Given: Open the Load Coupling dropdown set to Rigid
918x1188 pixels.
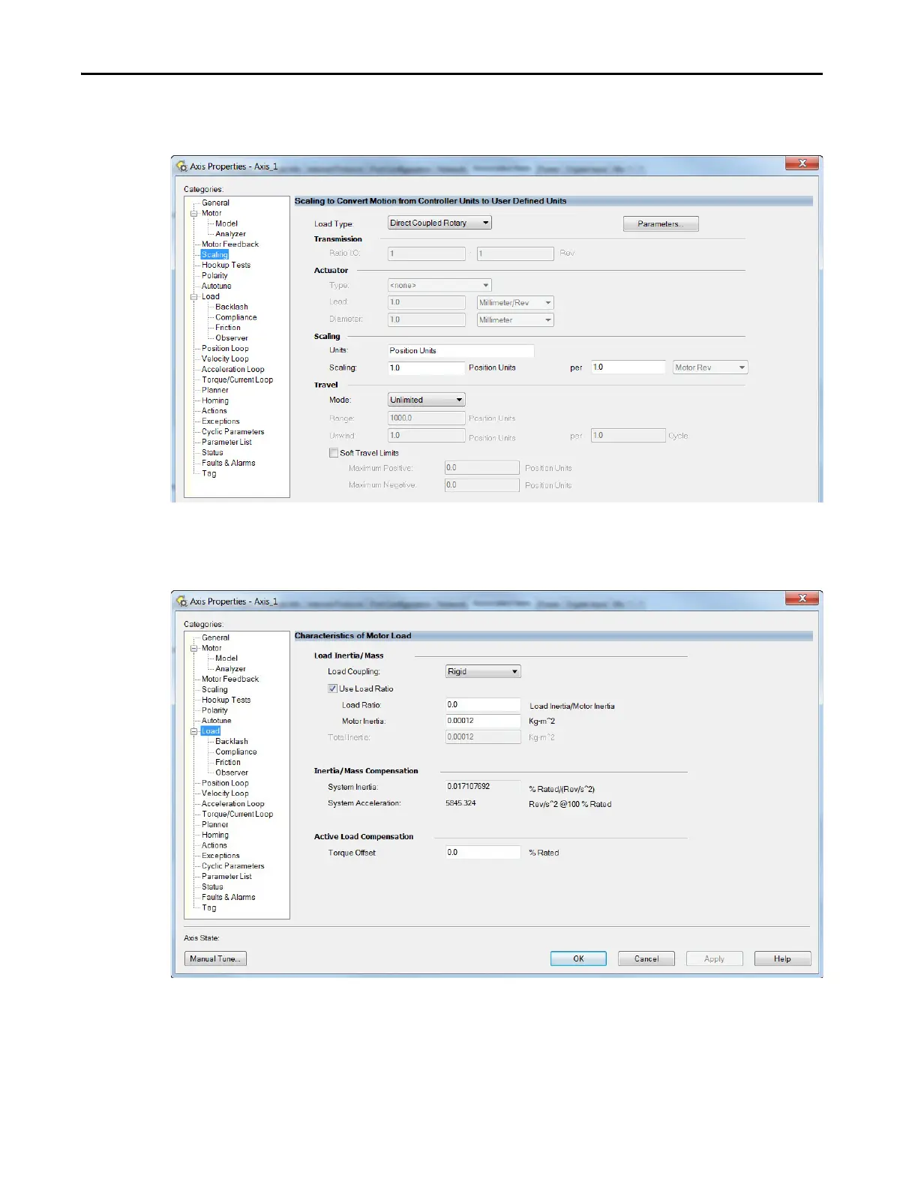Looking at the screenshot, I should pos(483,671).
